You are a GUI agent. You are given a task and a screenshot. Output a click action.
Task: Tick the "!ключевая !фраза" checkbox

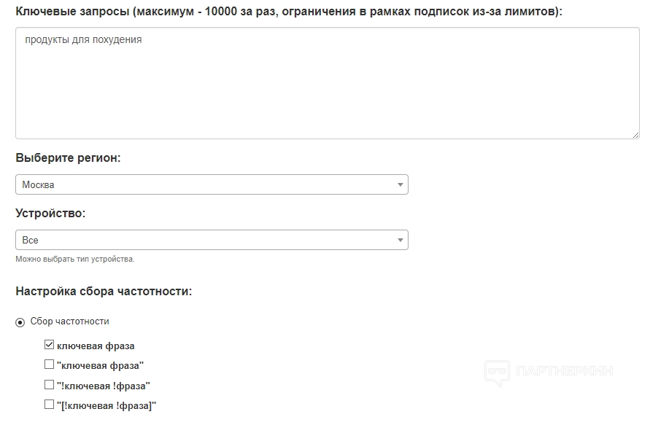point(50,385)
